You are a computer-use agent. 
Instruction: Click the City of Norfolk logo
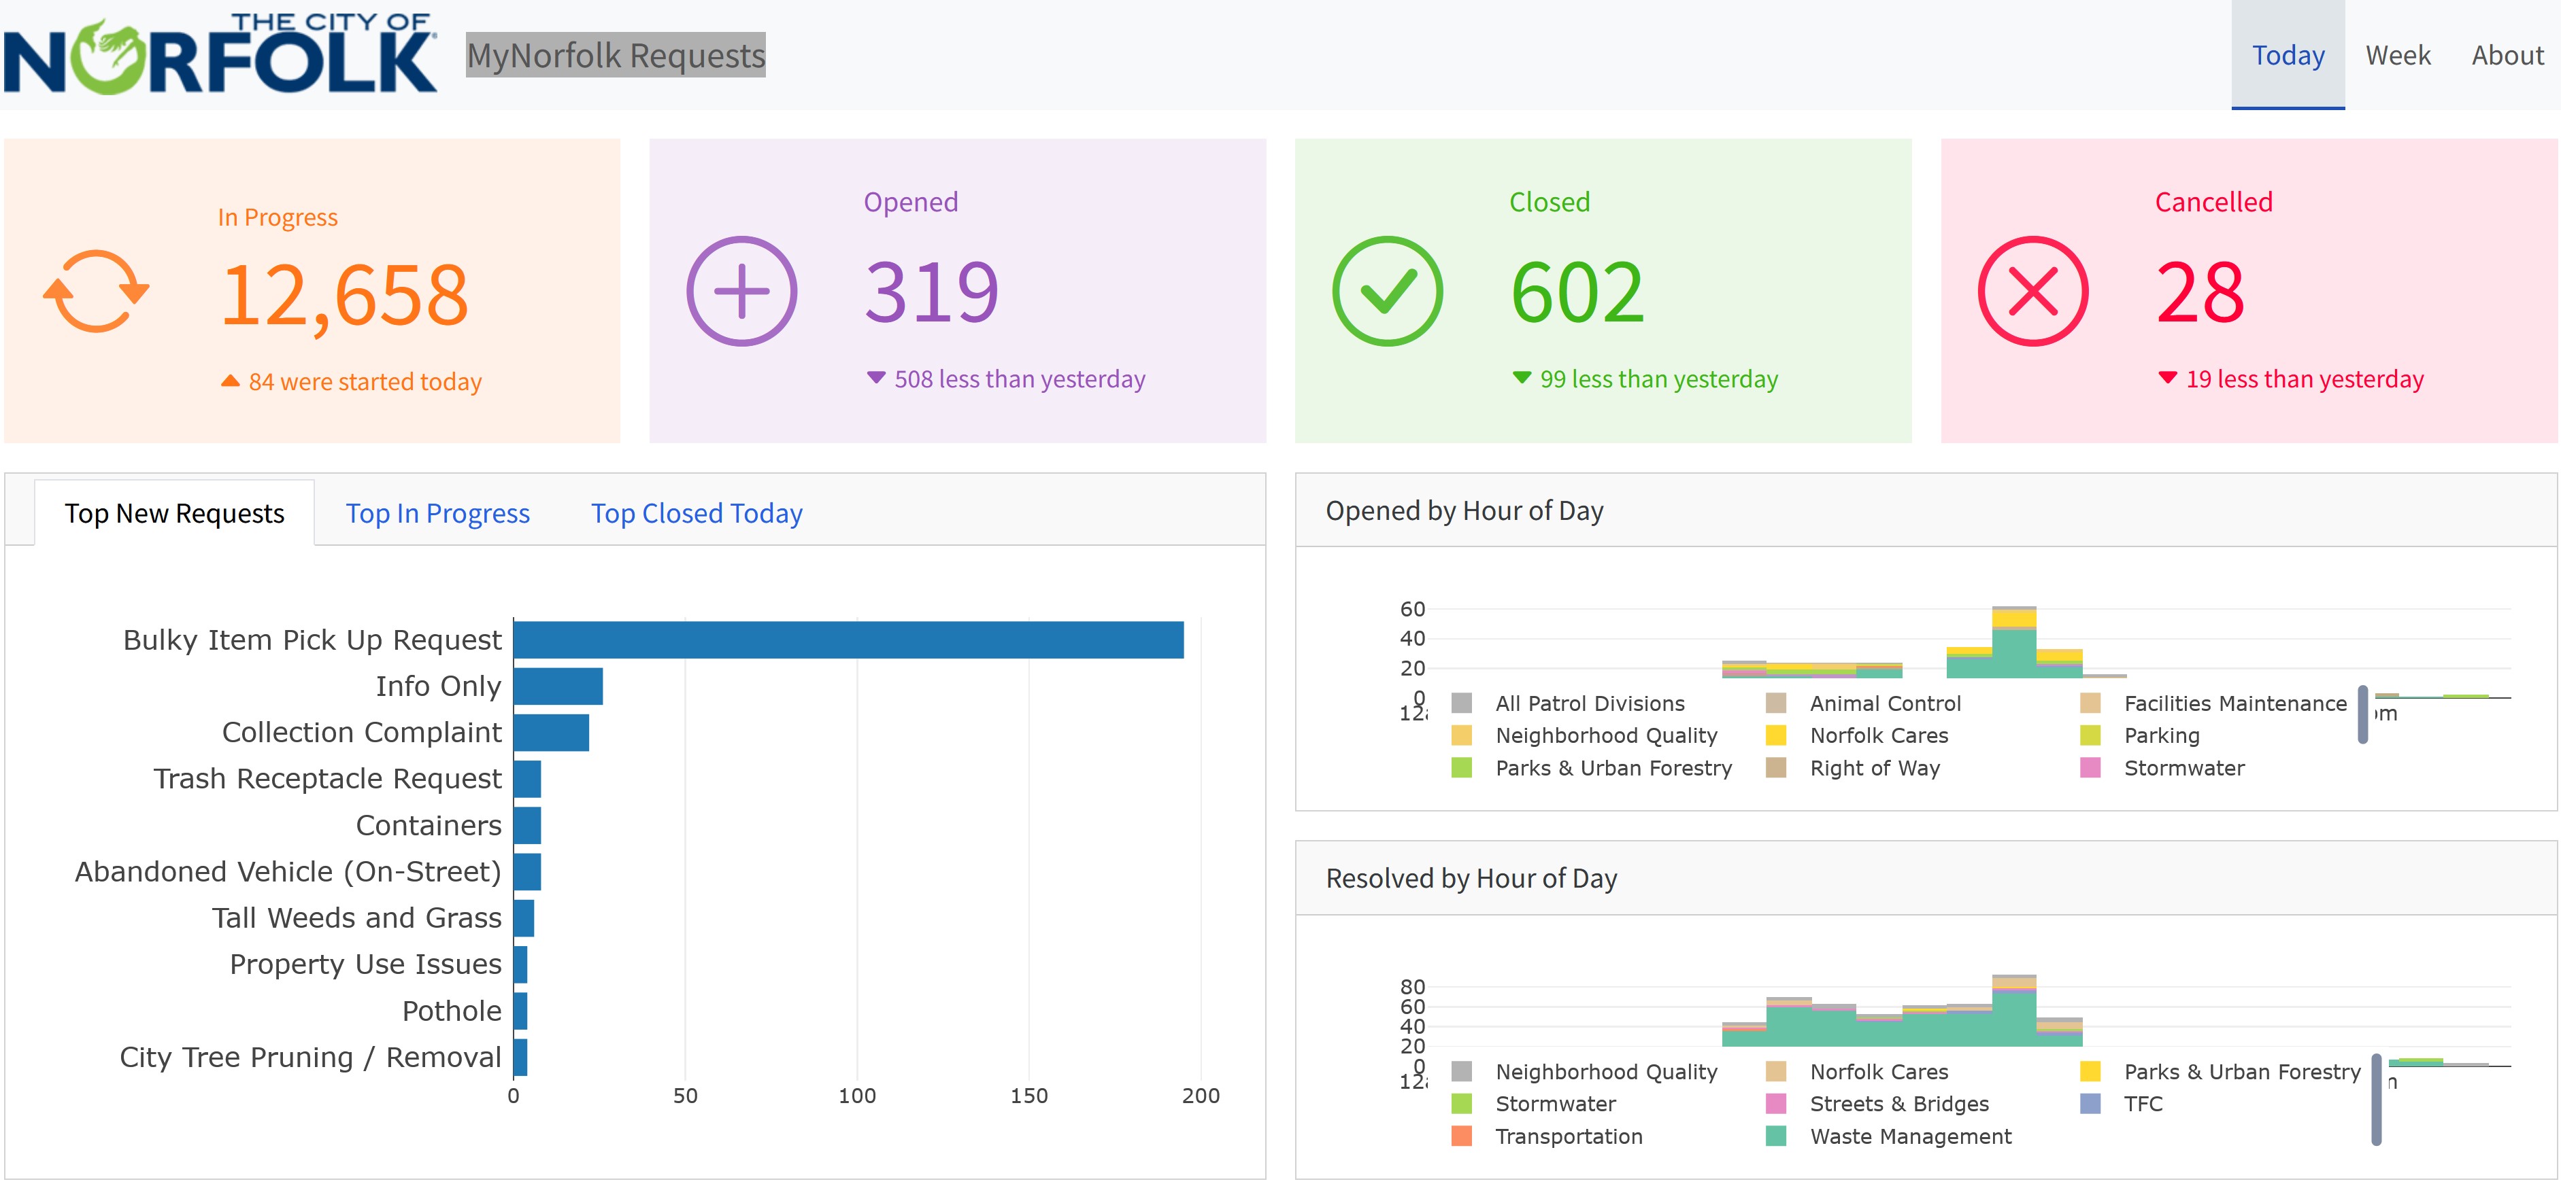(220, 56)
